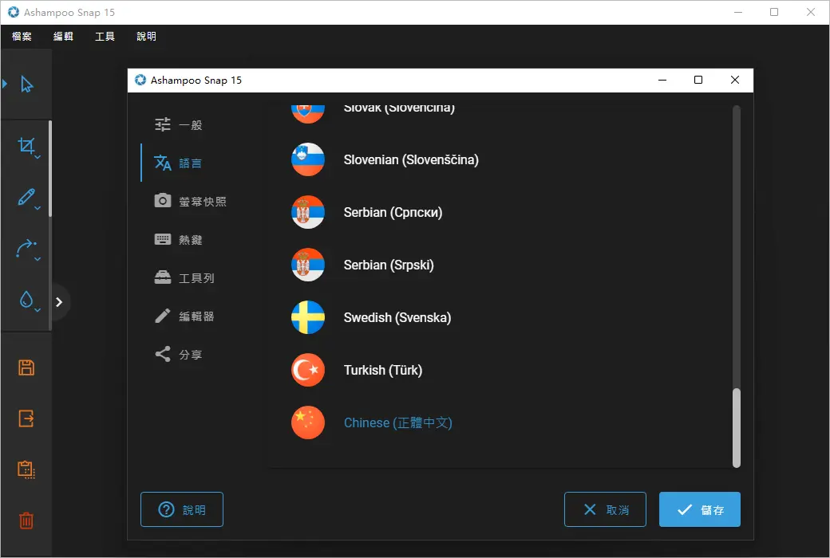Open dropdown arrow beside crop tool

[38, 157]
